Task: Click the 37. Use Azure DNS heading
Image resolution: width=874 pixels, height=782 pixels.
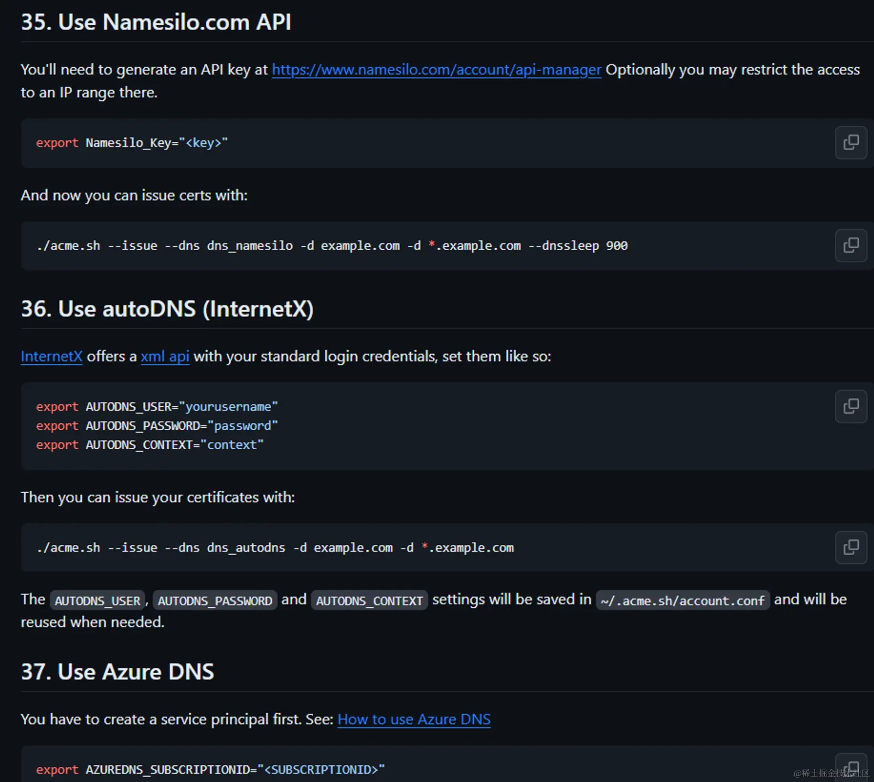Action: point(117,672)
